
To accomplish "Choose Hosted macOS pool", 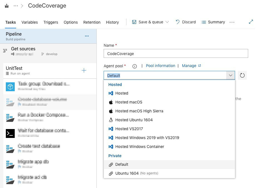I will (169, 102).
